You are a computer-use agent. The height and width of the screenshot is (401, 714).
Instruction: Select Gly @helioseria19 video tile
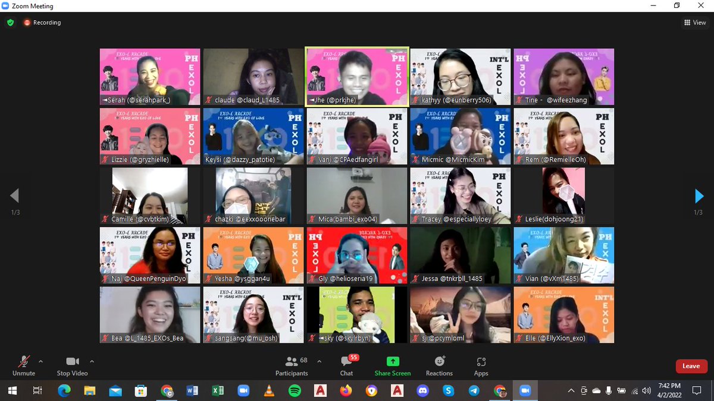(x=357, y=255)
